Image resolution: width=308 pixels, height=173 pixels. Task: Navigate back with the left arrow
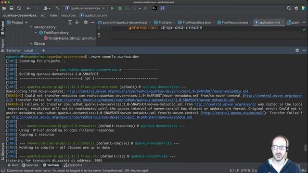tap(28, 8)
